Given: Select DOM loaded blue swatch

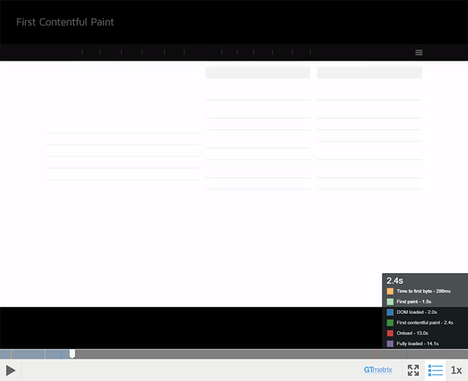Looking at the screenshot, I should point(390,312).
